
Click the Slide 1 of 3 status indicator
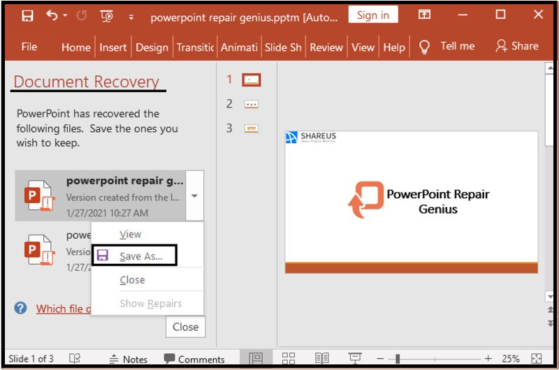tap(31, 359)
